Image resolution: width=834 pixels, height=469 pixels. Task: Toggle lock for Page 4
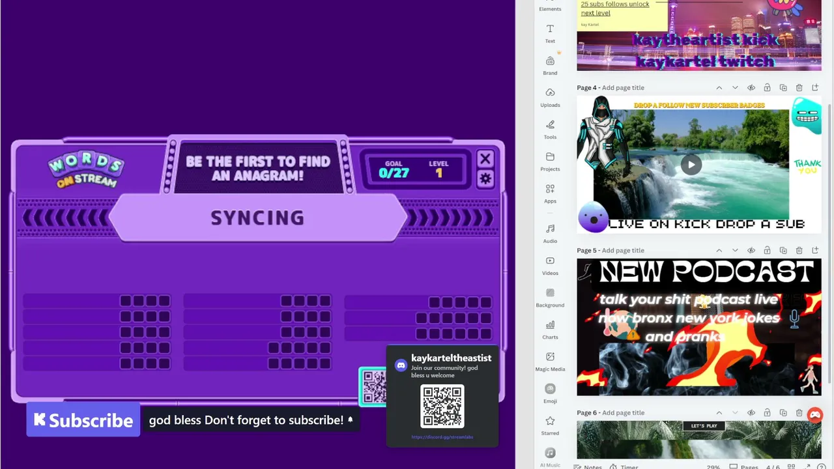tap(767, 87)
